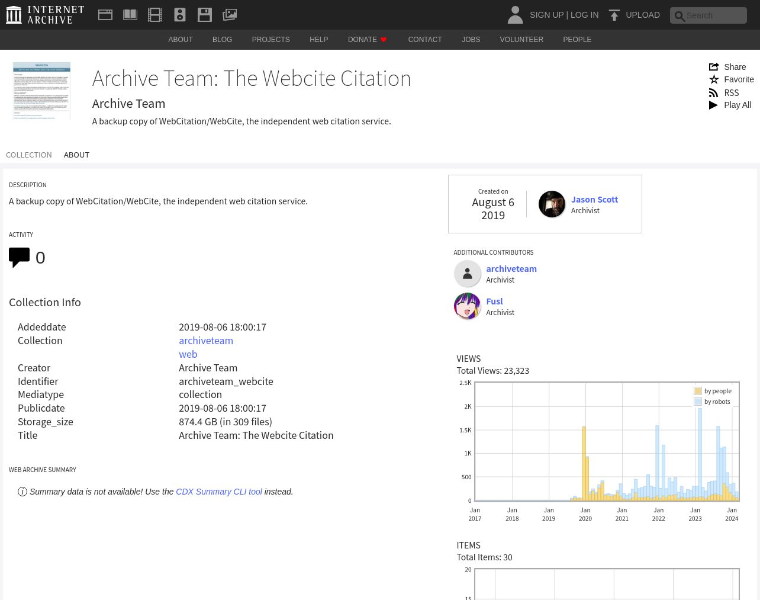Click the Upload link text
This screenshot has width=760, height=600.
point(643,15)
